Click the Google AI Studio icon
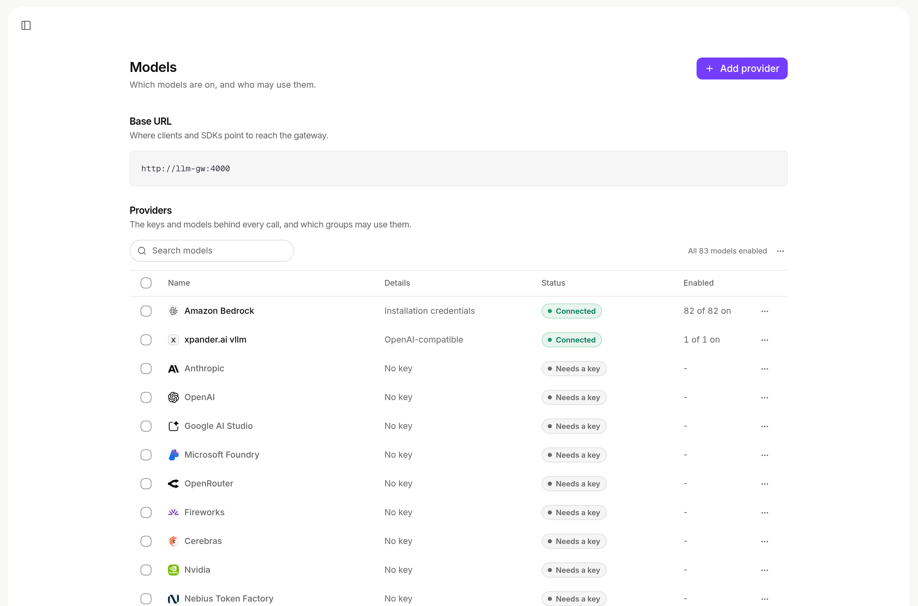This screenshot has height=606, width=918. 173,426
